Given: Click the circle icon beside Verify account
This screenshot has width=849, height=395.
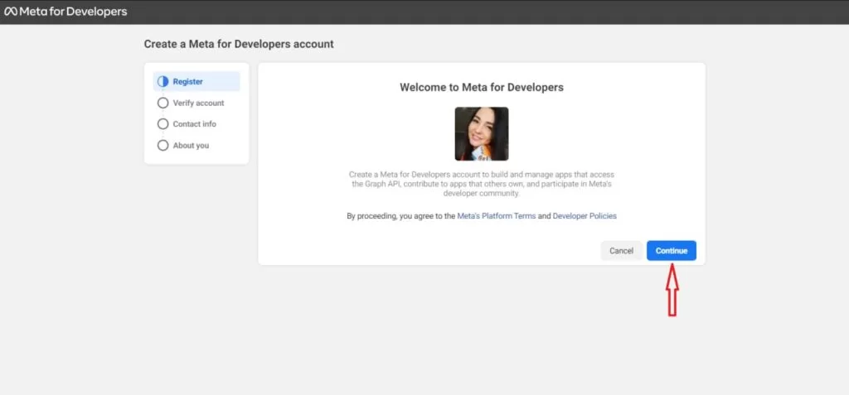Looking at the screenshot, I should (x=163, y=103).
